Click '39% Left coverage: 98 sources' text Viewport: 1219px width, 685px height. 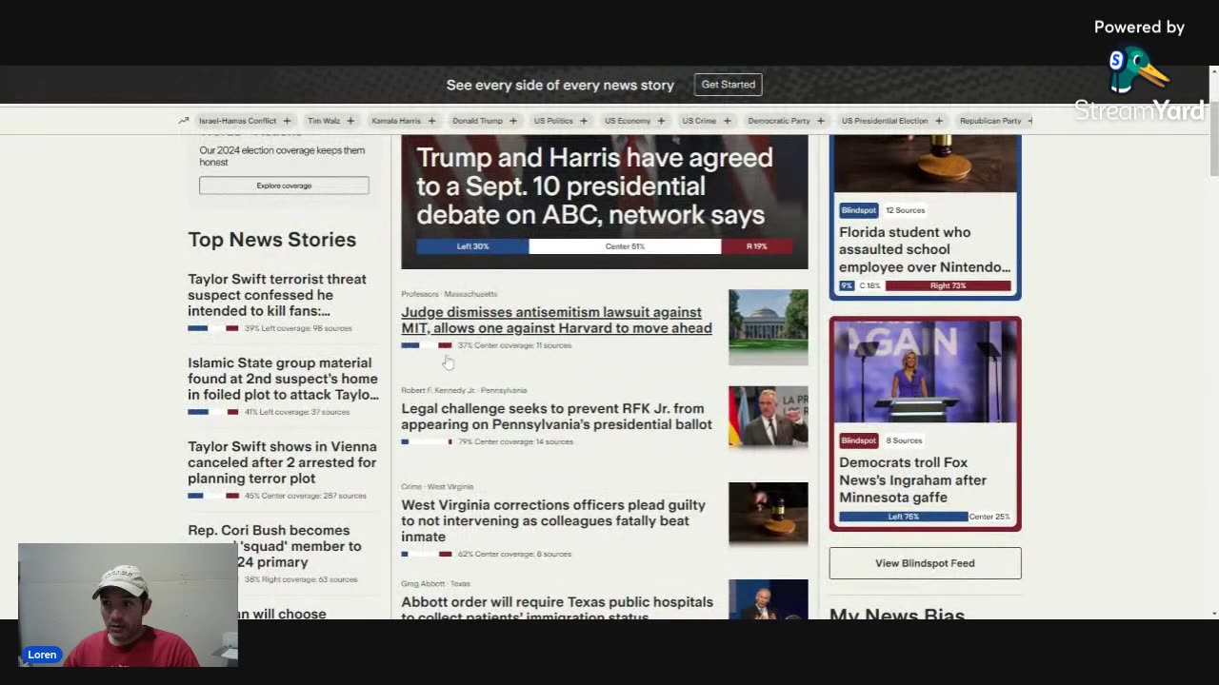(298, 328)
